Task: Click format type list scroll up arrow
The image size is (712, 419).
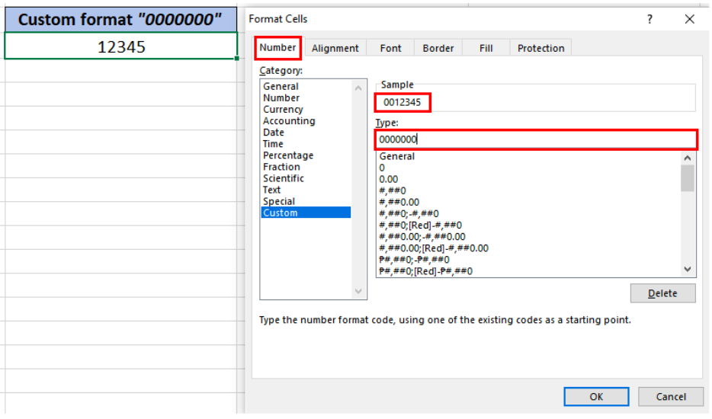Action: pyautogui.click(x=688, y=158)
